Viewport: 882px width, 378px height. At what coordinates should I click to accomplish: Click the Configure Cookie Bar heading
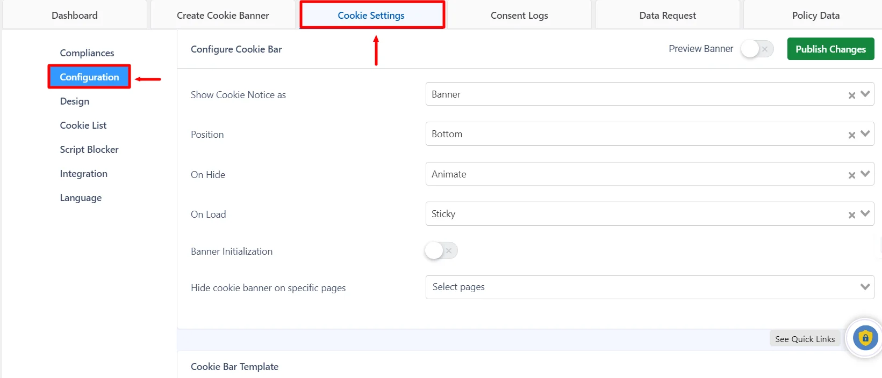pos(236,49)
